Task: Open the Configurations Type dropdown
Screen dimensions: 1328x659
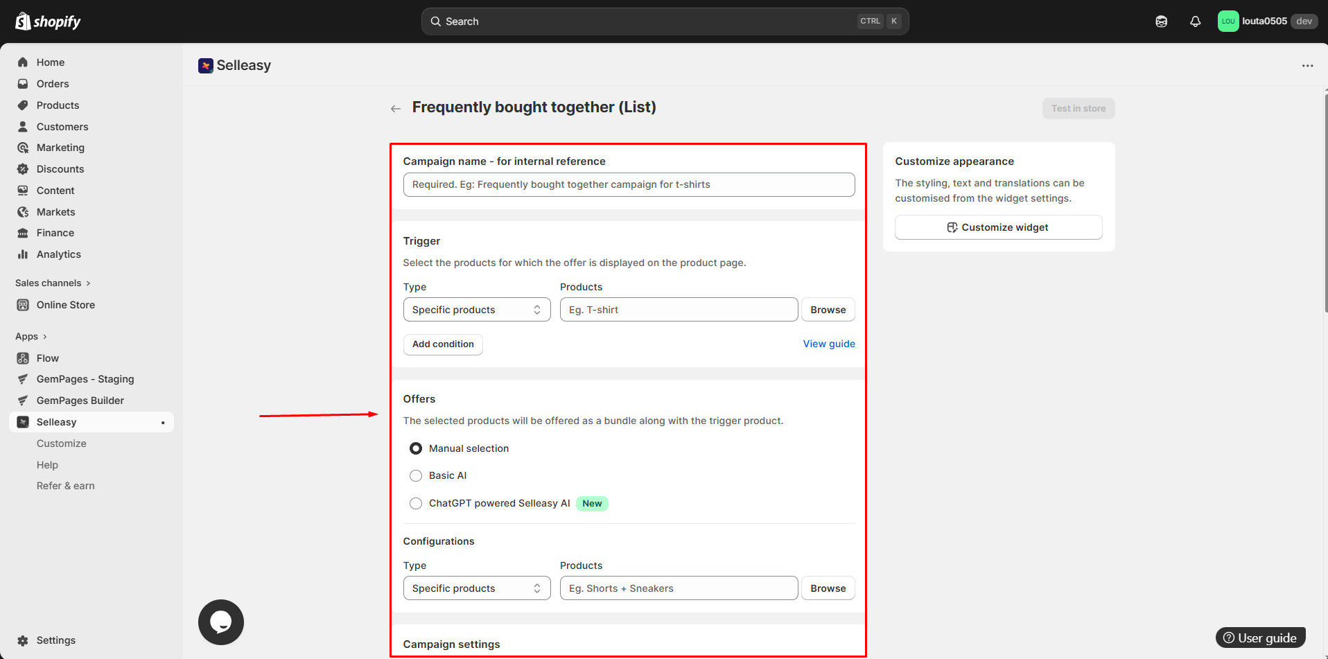Action: click(x=476, y=588)
